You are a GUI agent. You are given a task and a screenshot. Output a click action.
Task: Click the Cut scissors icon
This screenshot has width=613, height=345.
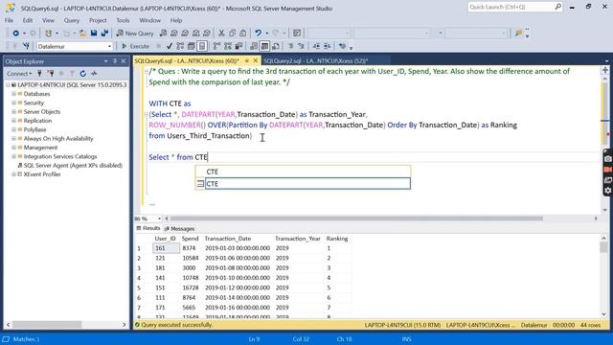221,34
